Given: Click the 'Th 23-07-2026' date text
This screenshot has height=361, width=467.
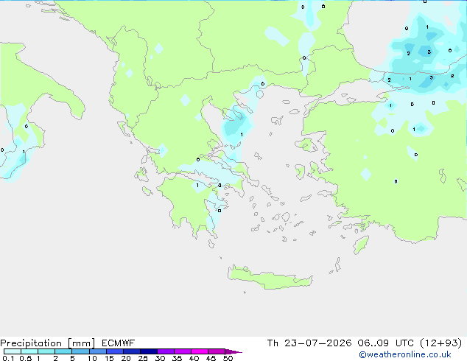Looking at the screenshot, I should (x=309, y=343).
